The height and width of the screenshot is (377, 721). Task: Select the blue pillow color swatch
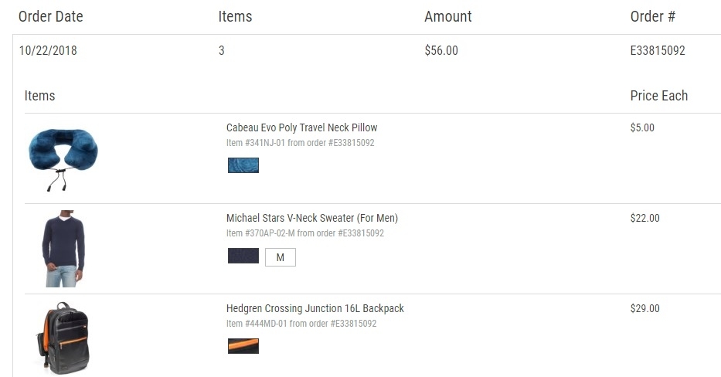(243, 165)
